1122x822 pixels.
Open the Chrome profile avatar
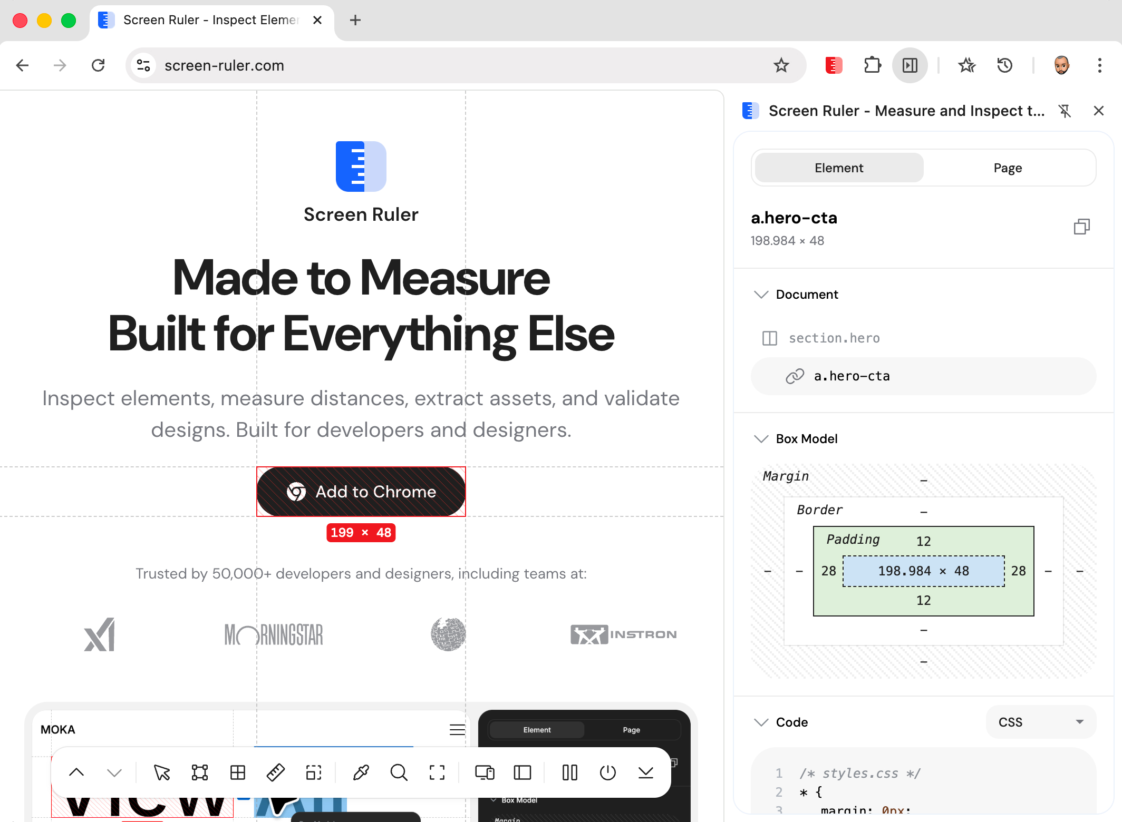[1062, 65]
